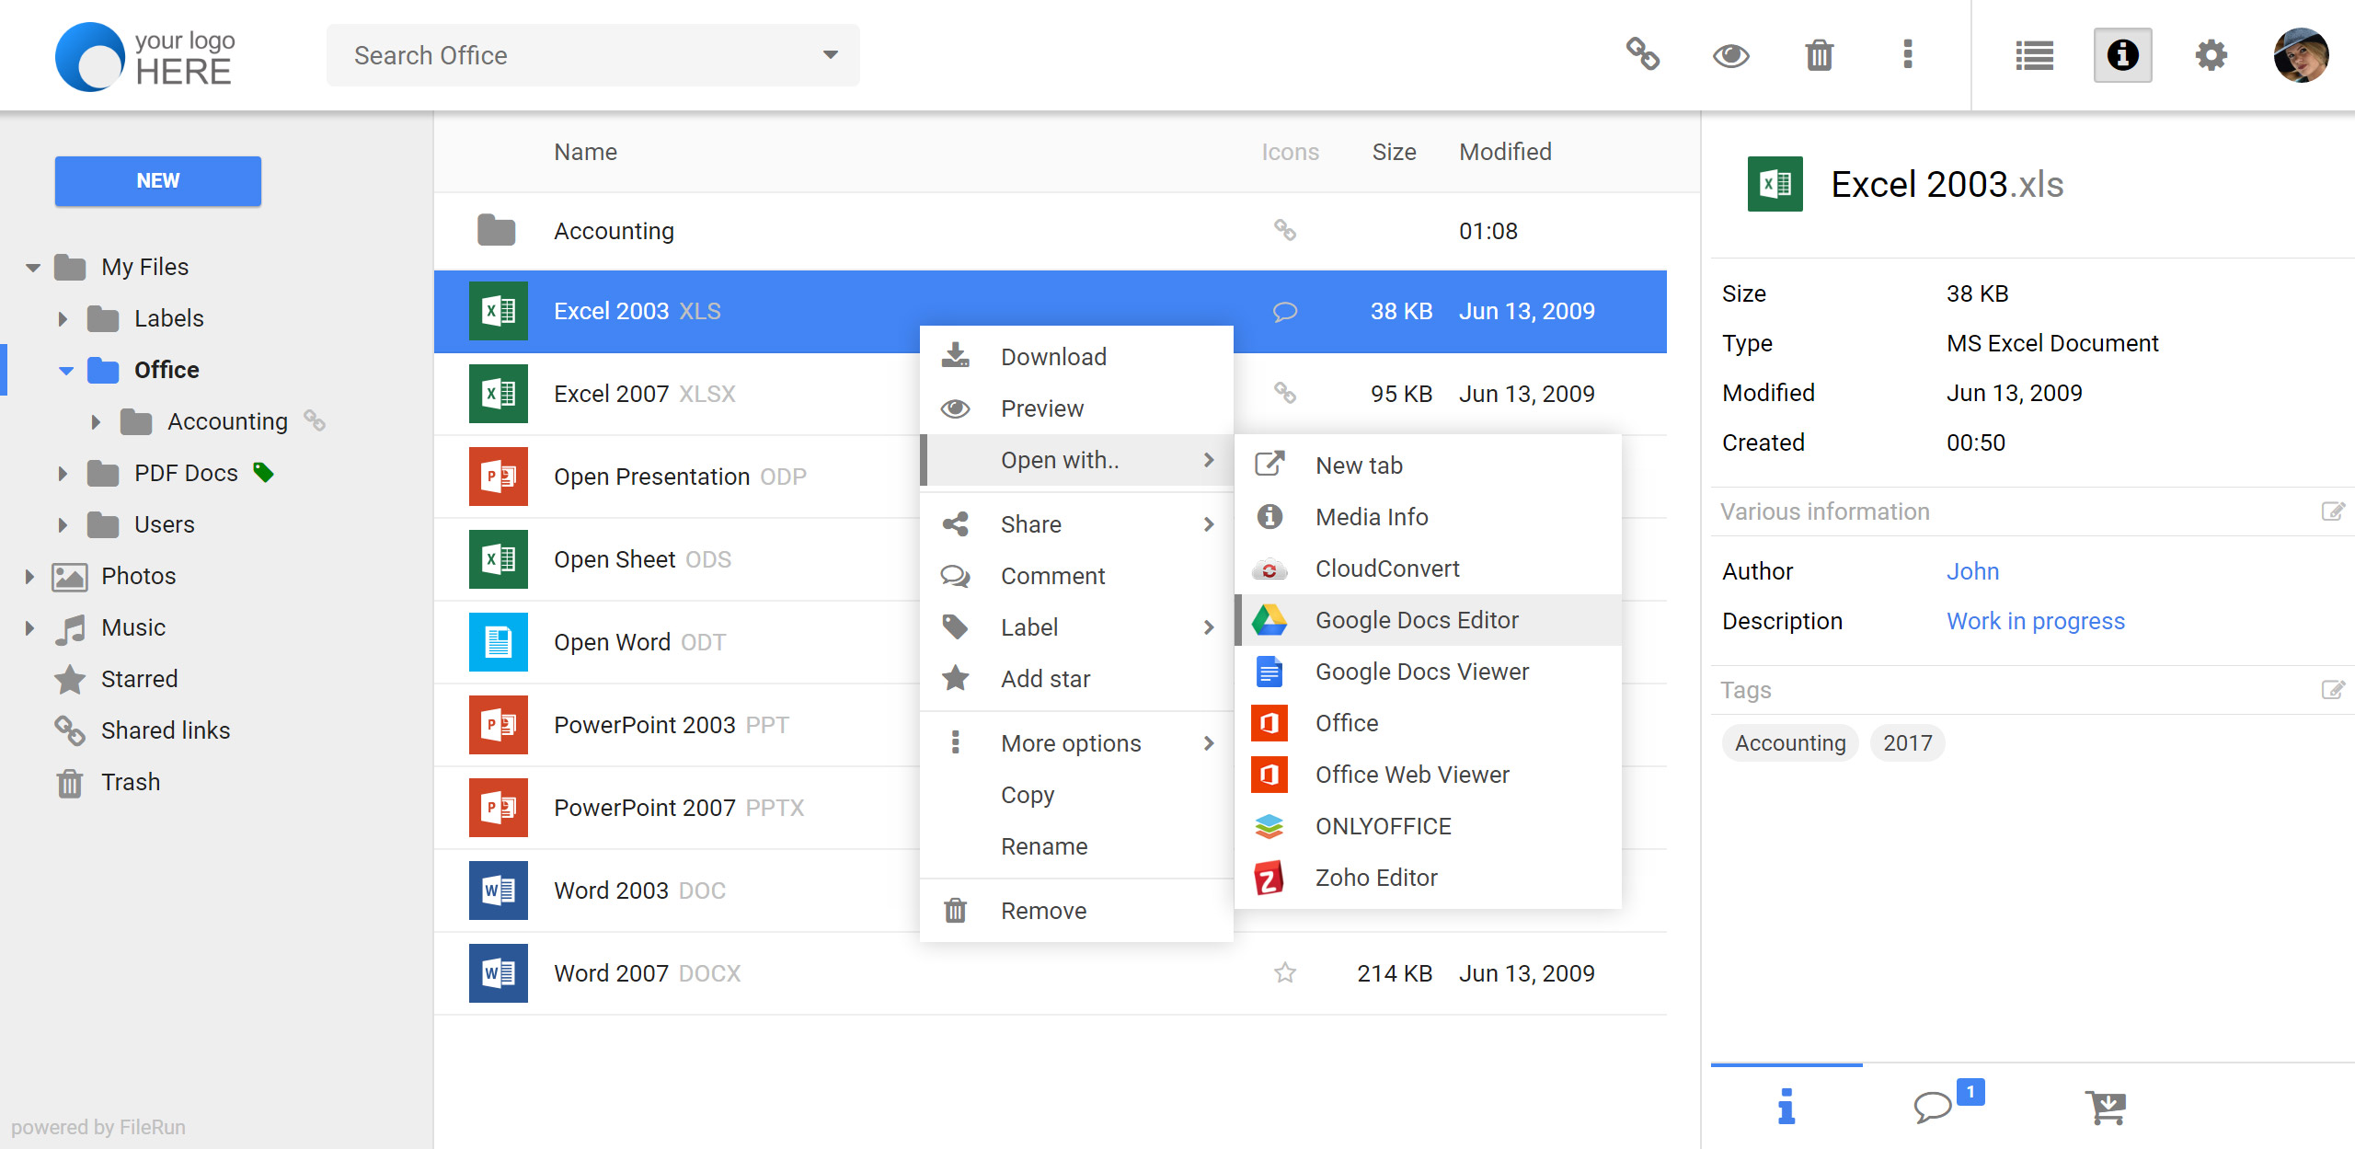
Task: Click the Preview icon in context menu
Action: 957,407
